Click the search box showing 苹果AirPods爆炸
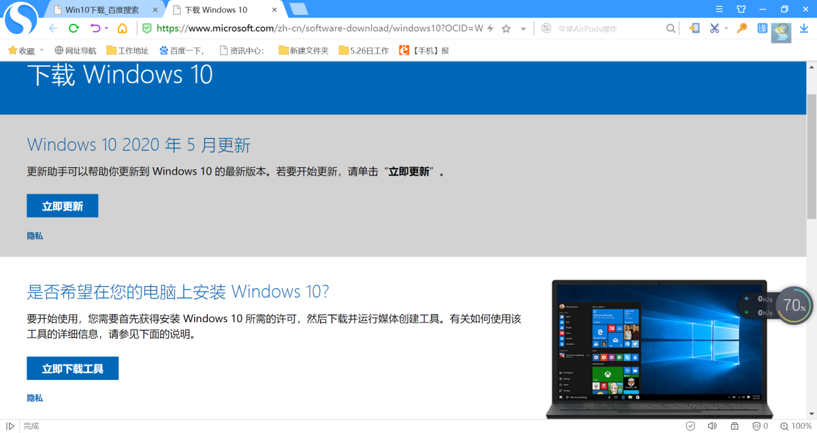Viewport: 817px width, 433px height. (609, 29)
